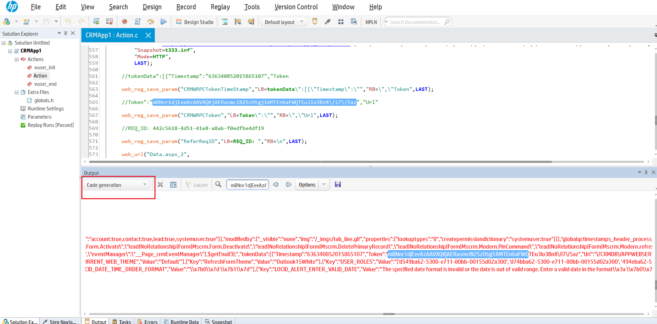Switch to the Step Navigator tab

(60, 322)
